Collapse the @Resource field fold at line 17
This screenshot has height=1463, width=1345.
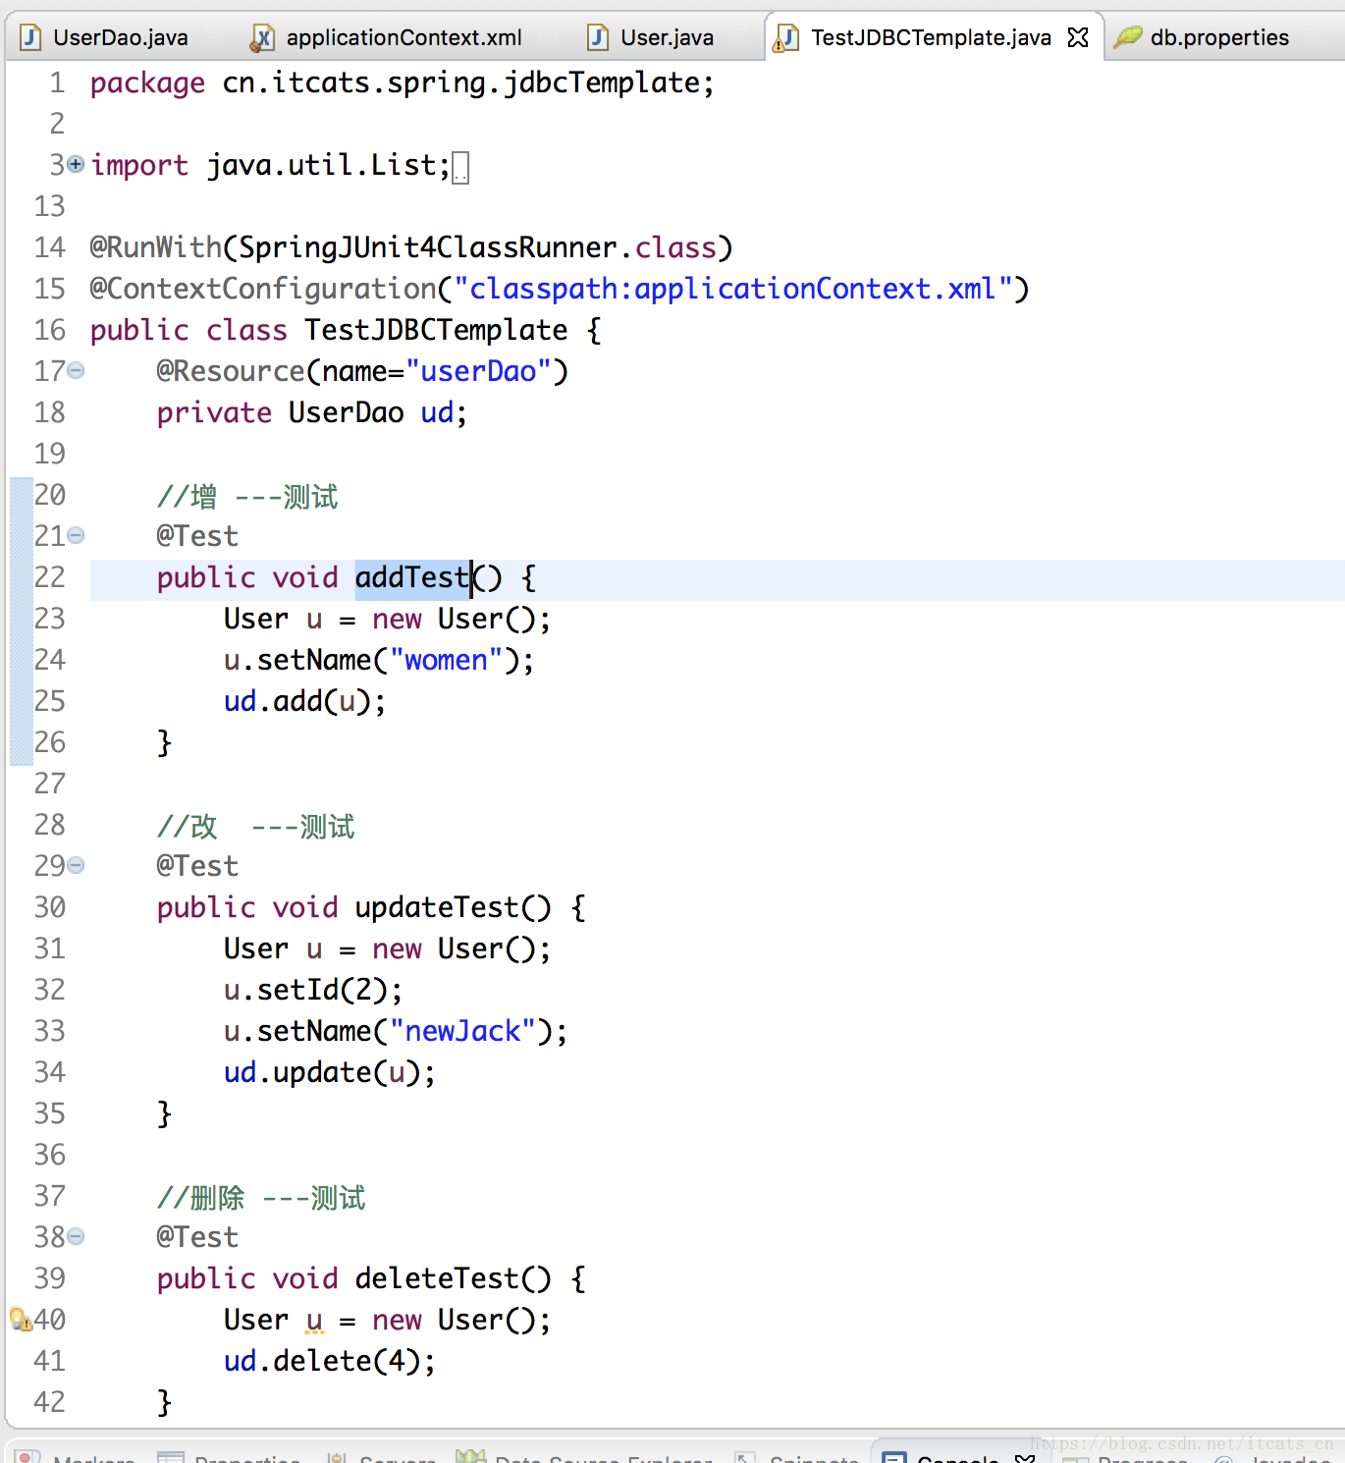(x=76, y=370)
